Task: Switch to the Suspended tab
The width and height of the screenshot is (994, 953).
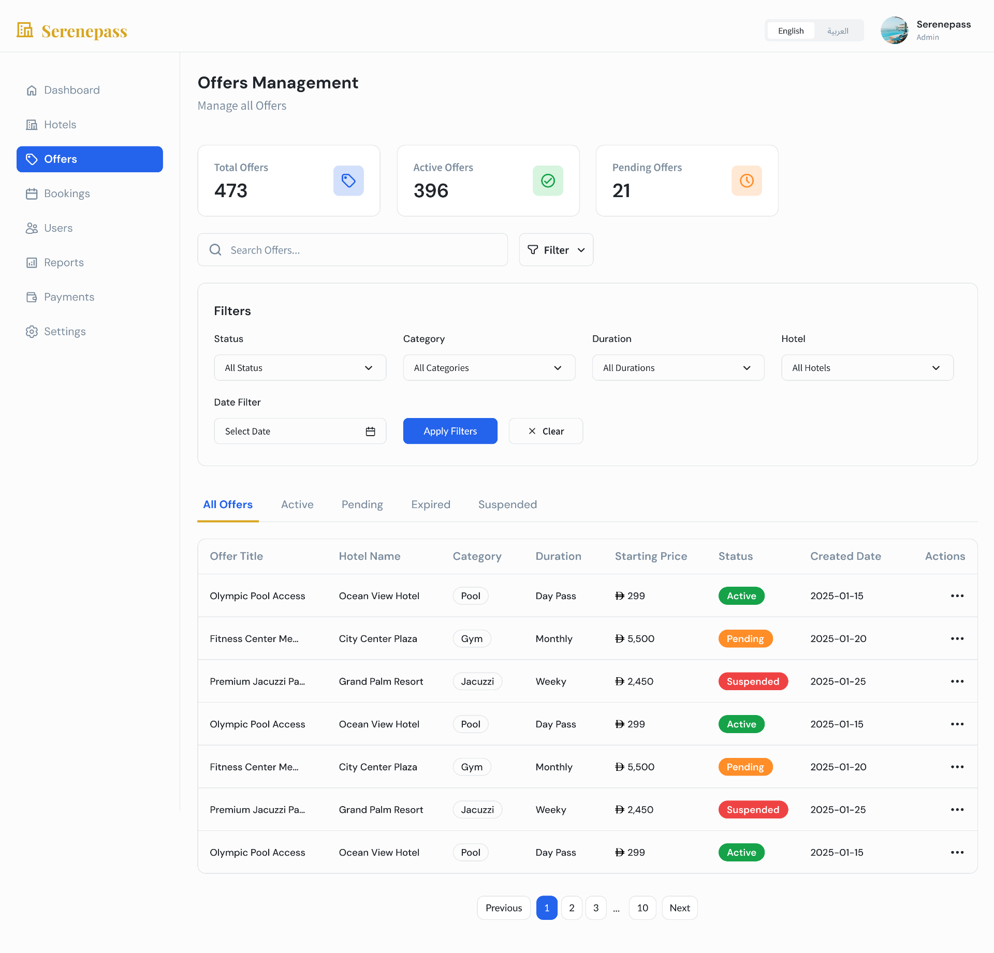Action: [x=507, y=505]
